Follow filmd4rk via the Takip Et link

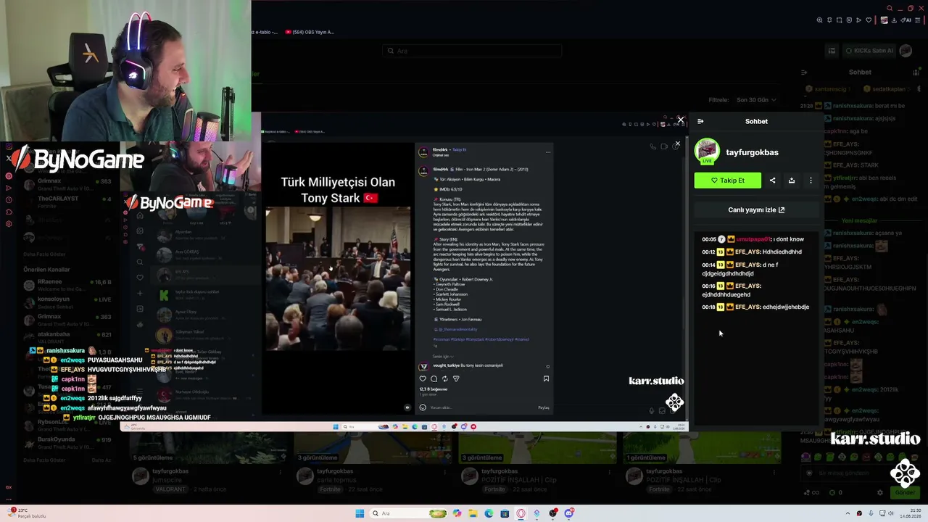tap(460, 149)
